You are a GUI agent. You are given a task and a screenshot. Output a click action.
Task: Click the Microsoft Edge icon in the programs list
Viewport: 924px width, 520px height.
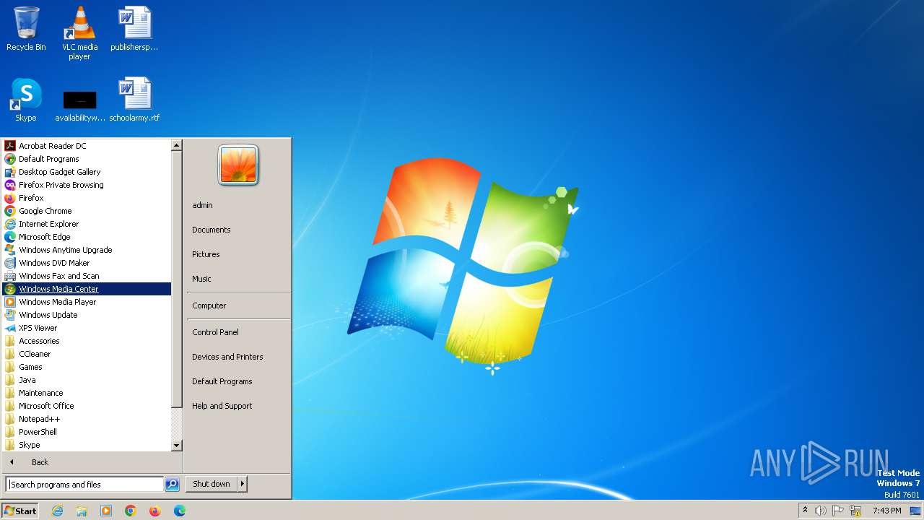click(10, 237)
